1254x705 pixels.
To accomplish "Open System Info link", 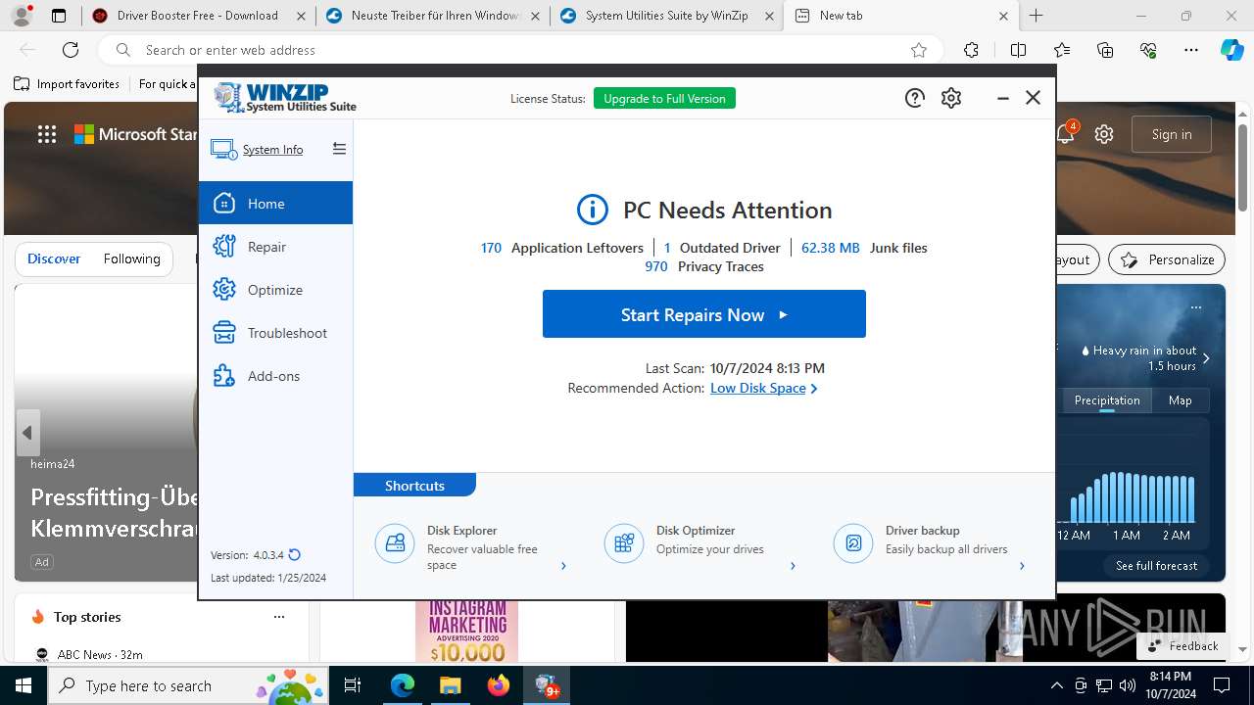I will [x=272, y=150].
